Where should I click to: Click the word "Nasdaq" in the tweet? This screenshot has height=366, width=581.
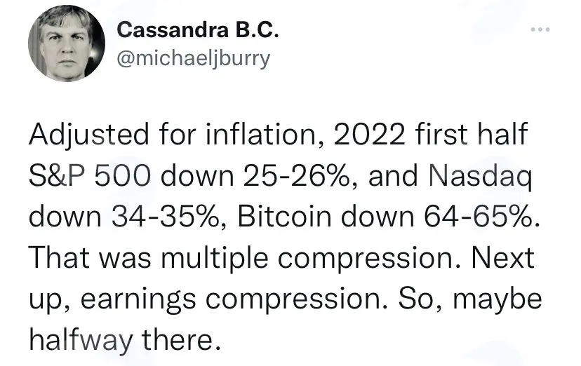tap(480, 177)
